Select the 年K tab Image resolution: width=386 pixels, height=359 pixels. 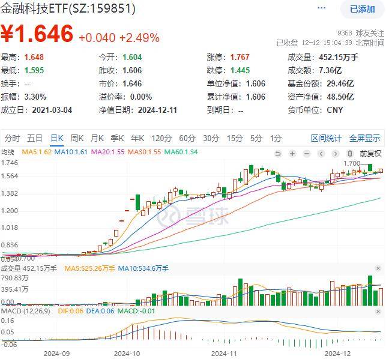[x=137, y=138]
